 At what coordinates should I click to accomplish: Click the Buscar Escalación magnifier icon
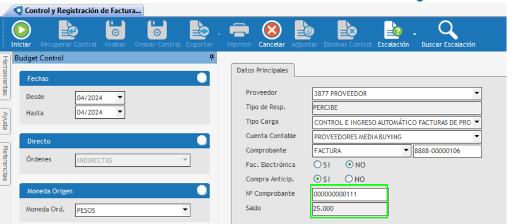click(x=448, y=30)
